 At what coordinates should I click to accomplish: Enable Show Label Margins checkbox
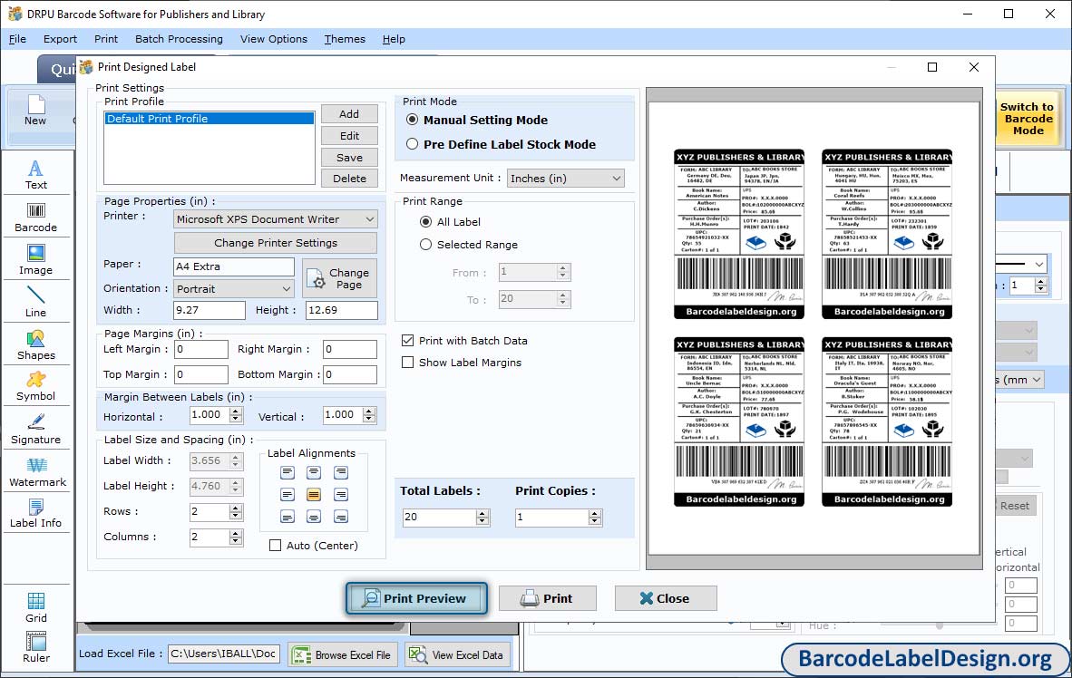coord(407,363)
